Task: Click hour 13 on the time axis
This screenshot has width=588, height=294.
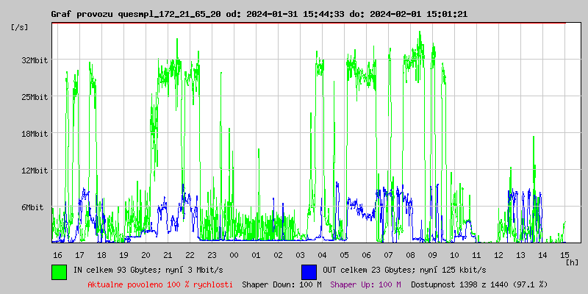Action: point(520,254)
